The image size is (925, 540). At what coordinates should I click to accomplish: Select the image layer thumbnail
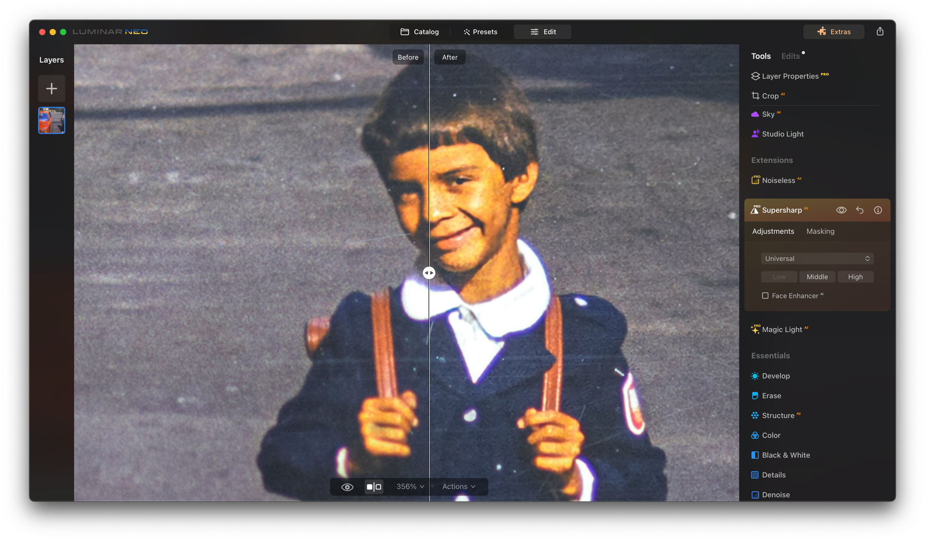(x=51, y=120)
